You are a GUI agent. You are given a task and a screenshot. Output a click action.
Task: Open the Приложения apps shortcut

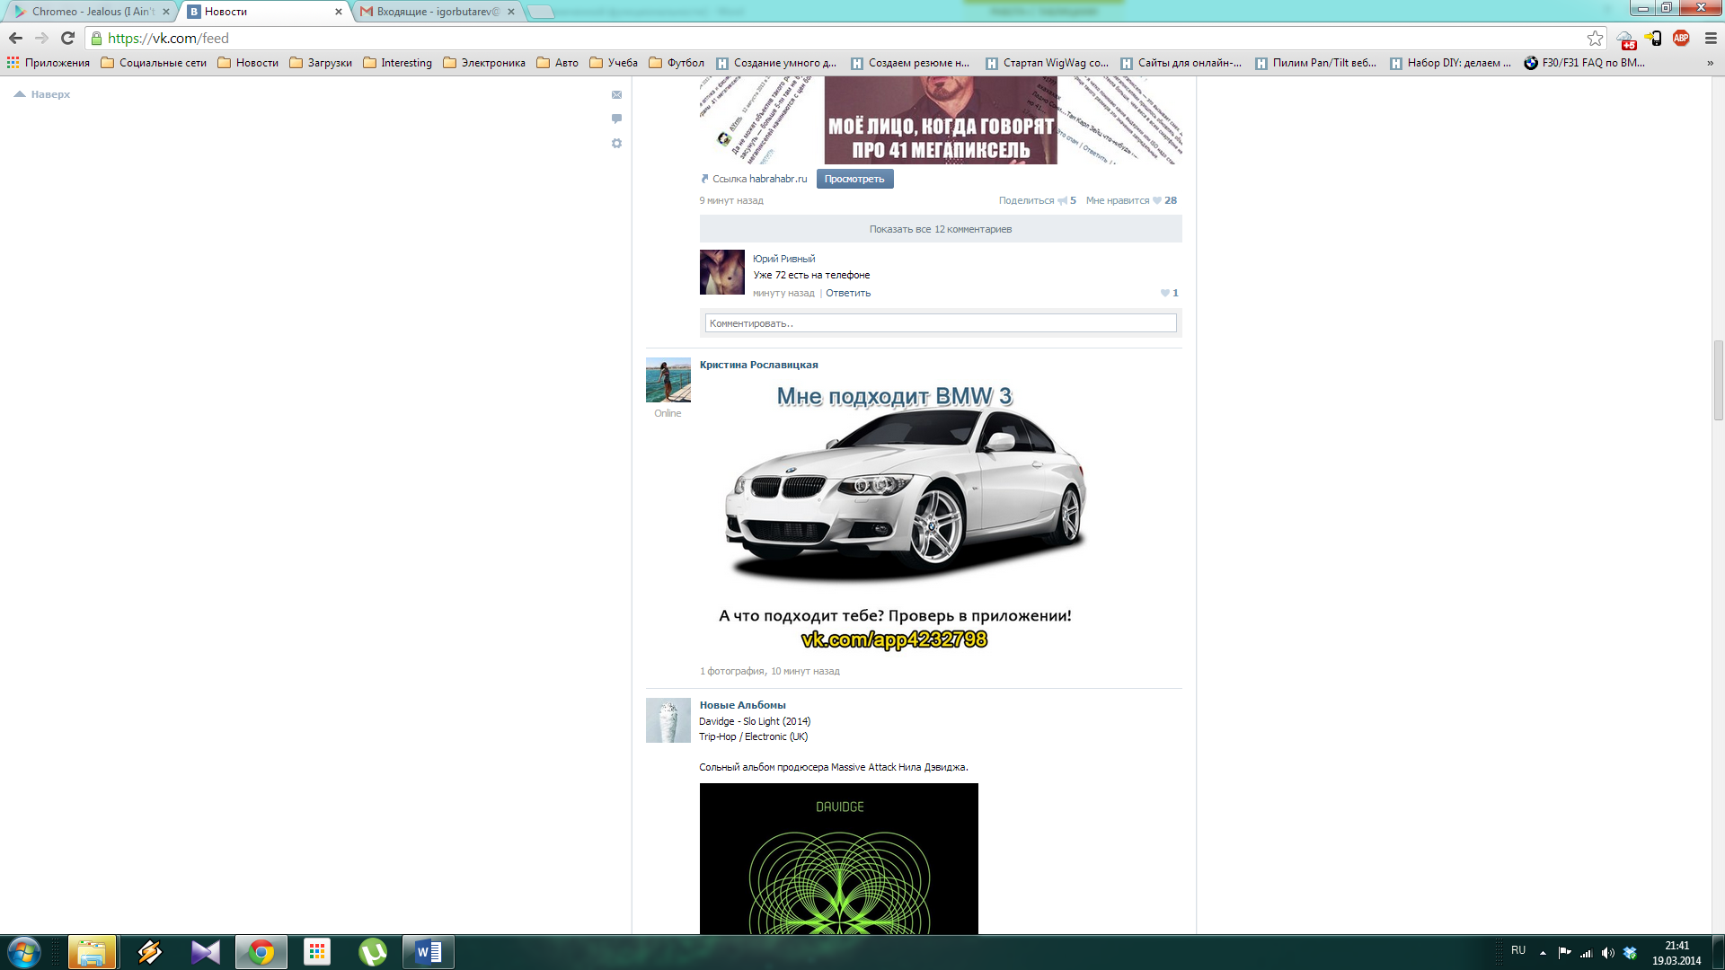coord(49,63)
